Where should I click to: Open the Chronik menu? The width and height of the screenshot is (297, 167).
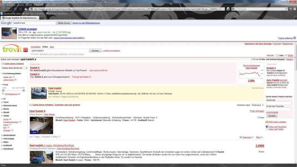coord(29,5)
